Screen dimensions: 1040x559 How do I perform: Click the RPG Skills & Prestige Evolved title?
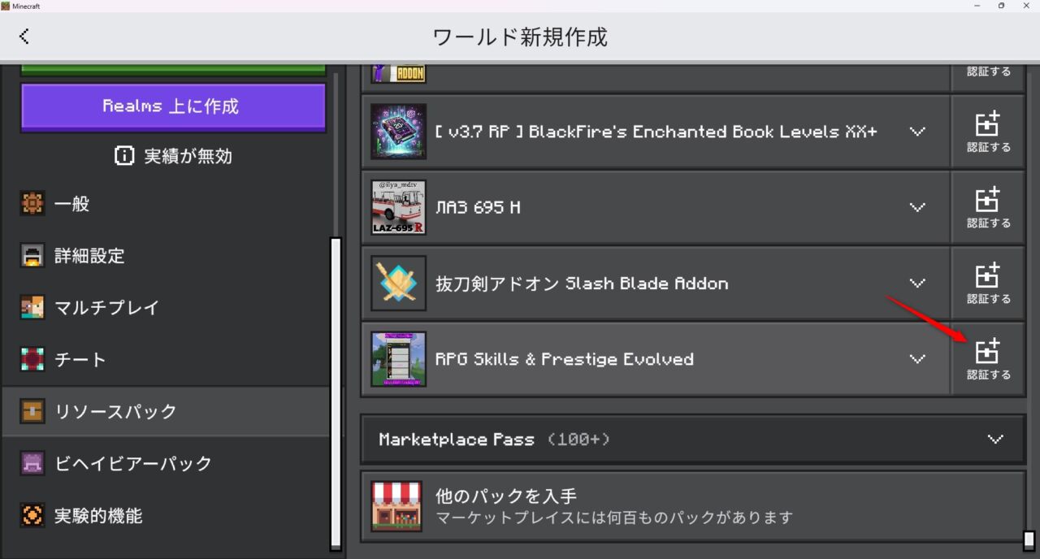pyautogui.click(x=565, y=359)
